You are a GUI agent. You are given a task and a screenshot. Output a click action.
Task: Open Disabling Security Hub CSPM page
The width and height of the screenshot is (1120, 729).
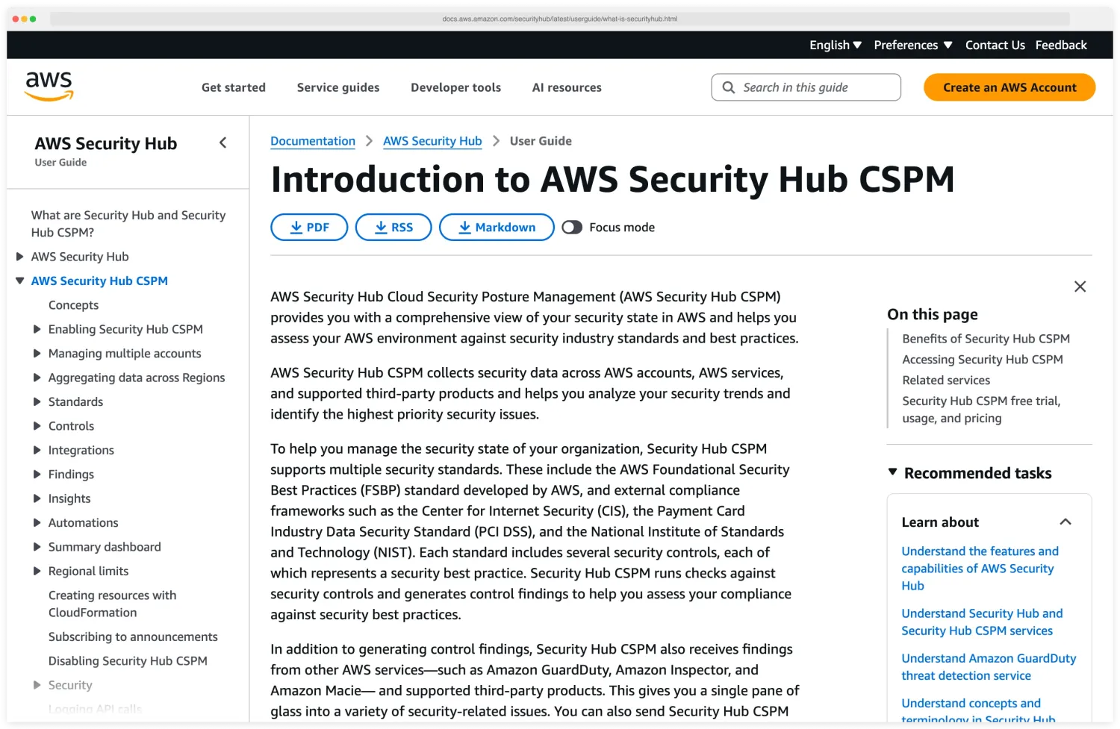pyautogui.click(x=128, y=661)
